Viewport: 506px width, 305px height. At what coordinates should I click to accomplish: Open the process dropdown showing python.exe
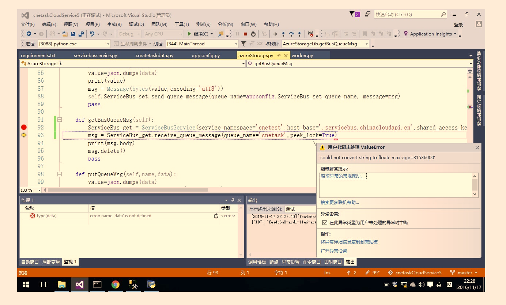click(x=108, y=44)
